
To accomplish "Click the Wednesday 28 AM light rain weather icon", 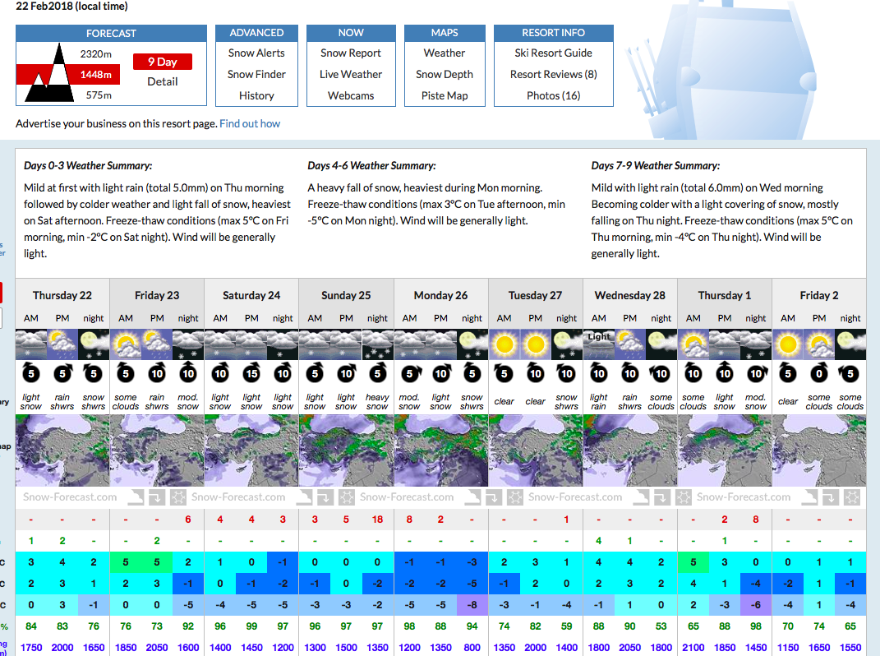I will pyautogui.click(x=599, y=344).
